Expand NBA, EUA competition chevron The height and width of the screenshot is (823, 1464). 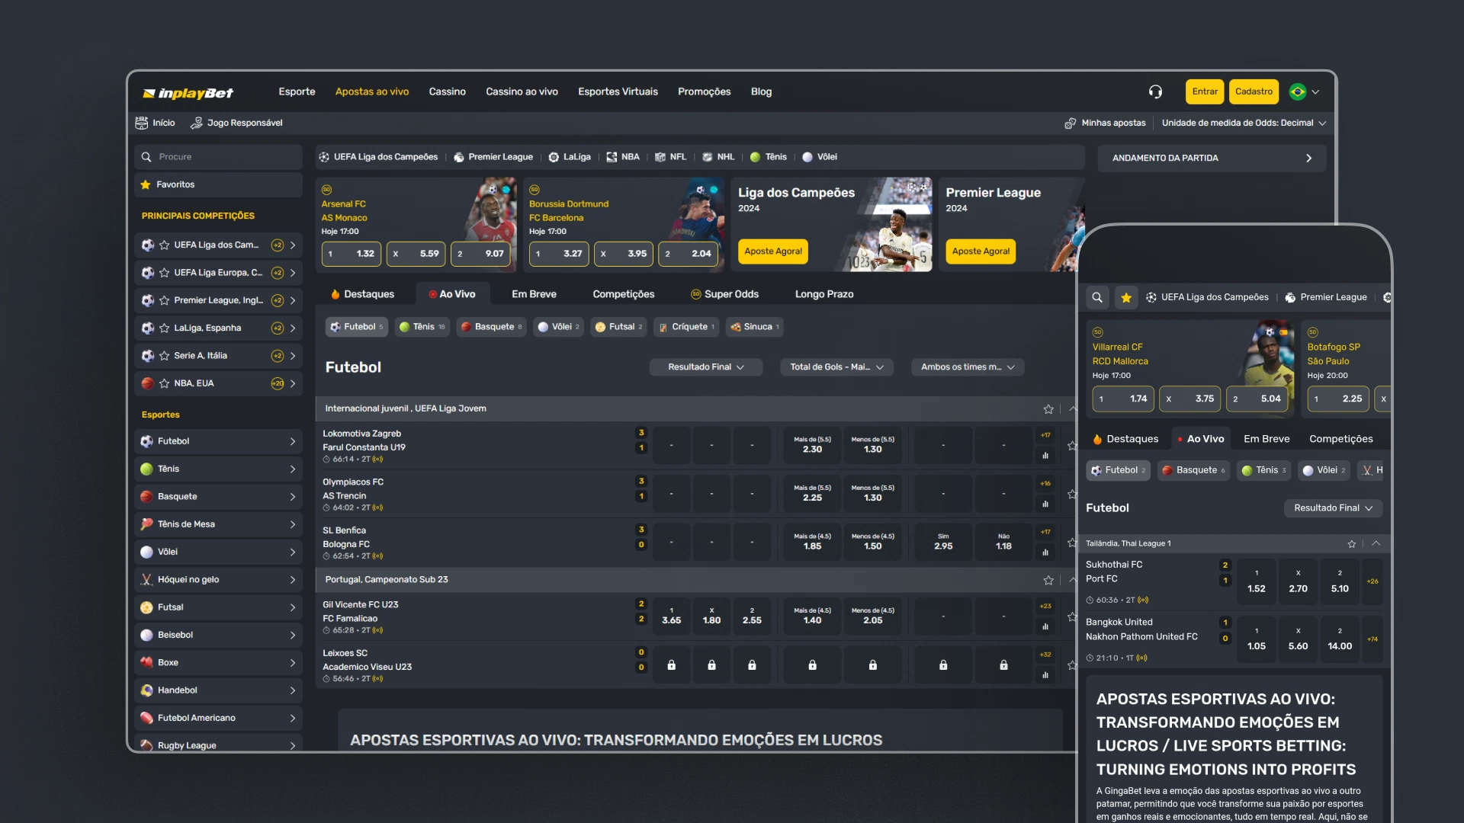tap(293, 383)
